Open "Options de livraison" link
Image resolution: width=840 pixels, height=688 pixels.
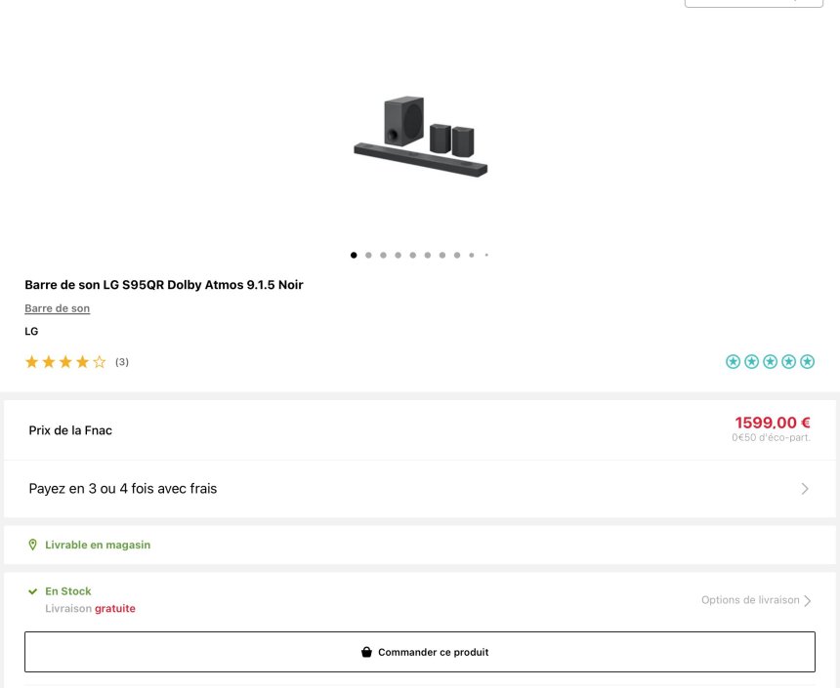point(750,600)
